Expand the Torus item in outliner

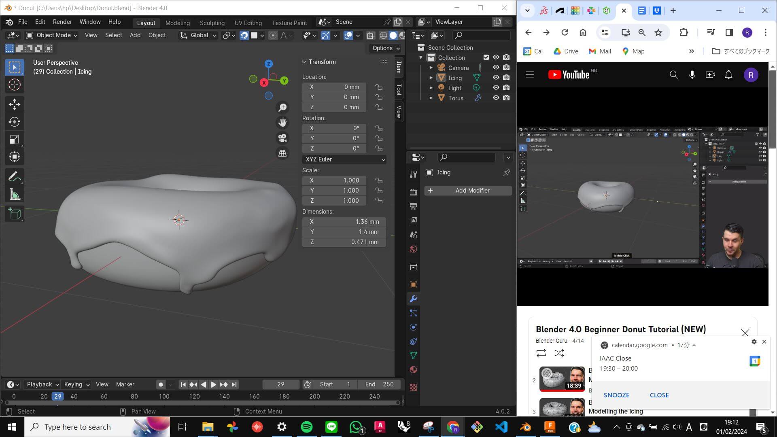coord(431,98)
